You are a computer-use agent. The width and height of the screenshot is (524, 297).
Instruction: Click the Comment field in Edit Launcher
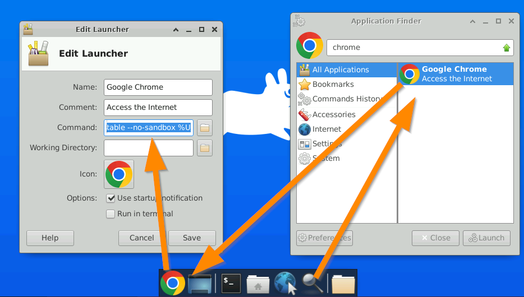(x=158, y=108)
